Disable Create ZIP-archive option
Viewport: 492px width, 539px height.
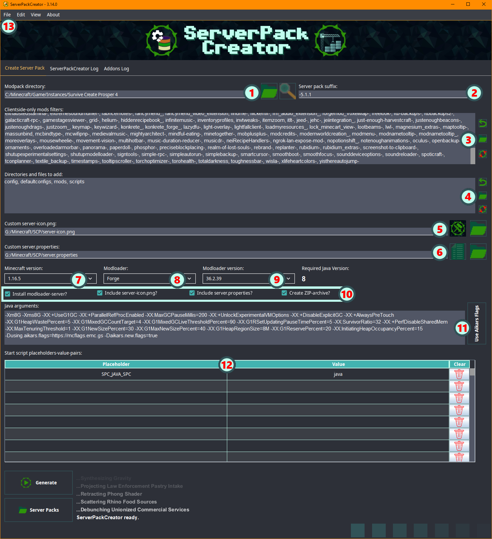coord(284,293)
